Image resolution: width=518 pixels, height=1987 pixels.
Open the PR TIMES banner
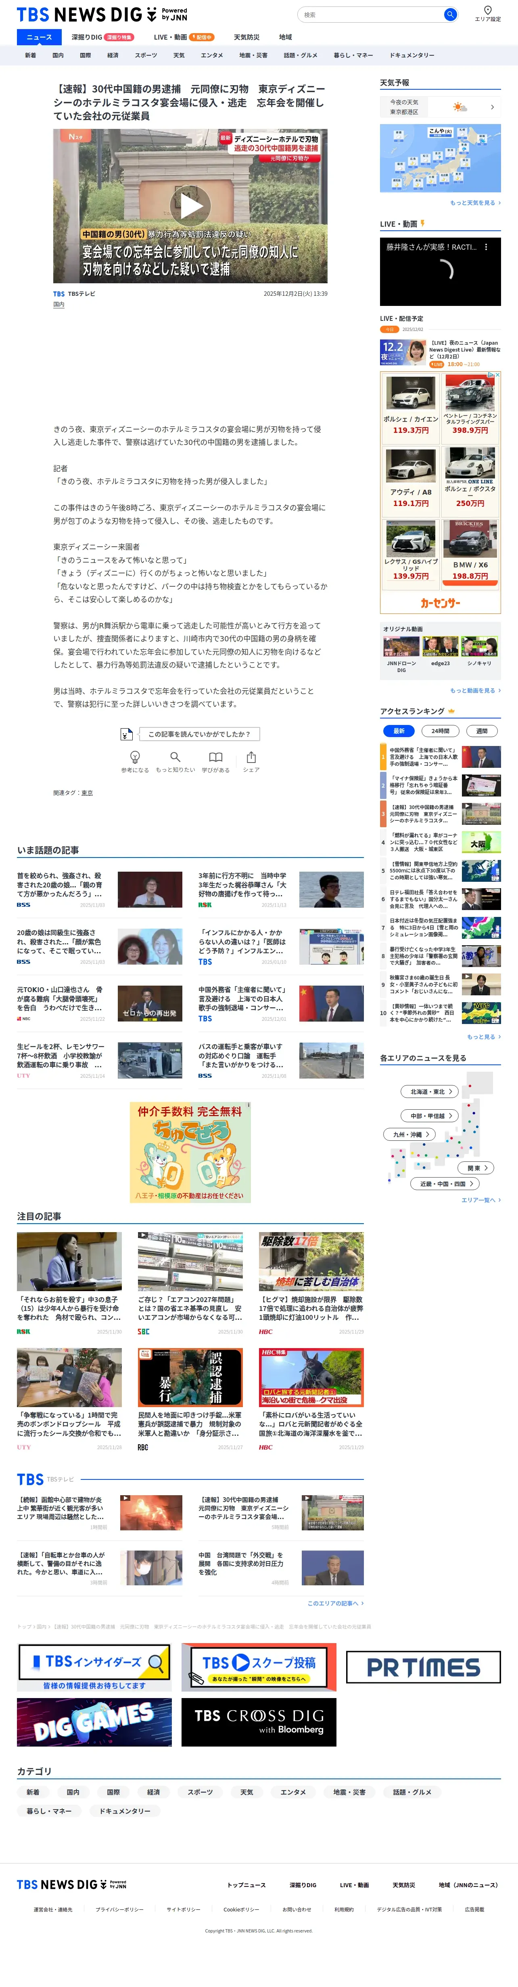coord(423,1668)
